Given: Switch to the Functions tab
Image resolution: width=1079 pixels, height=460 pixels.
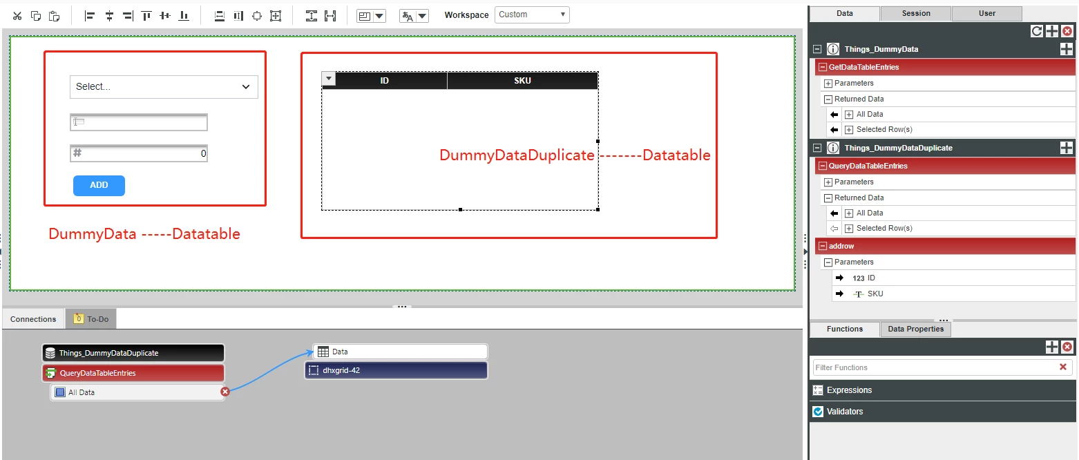Looking at the screenshot, I should pos(845,329).
